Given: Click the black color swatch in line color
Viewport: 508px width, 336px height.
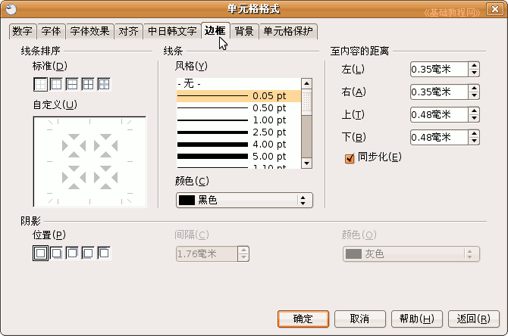Looking at the screenshot, I should click(187, 201).
